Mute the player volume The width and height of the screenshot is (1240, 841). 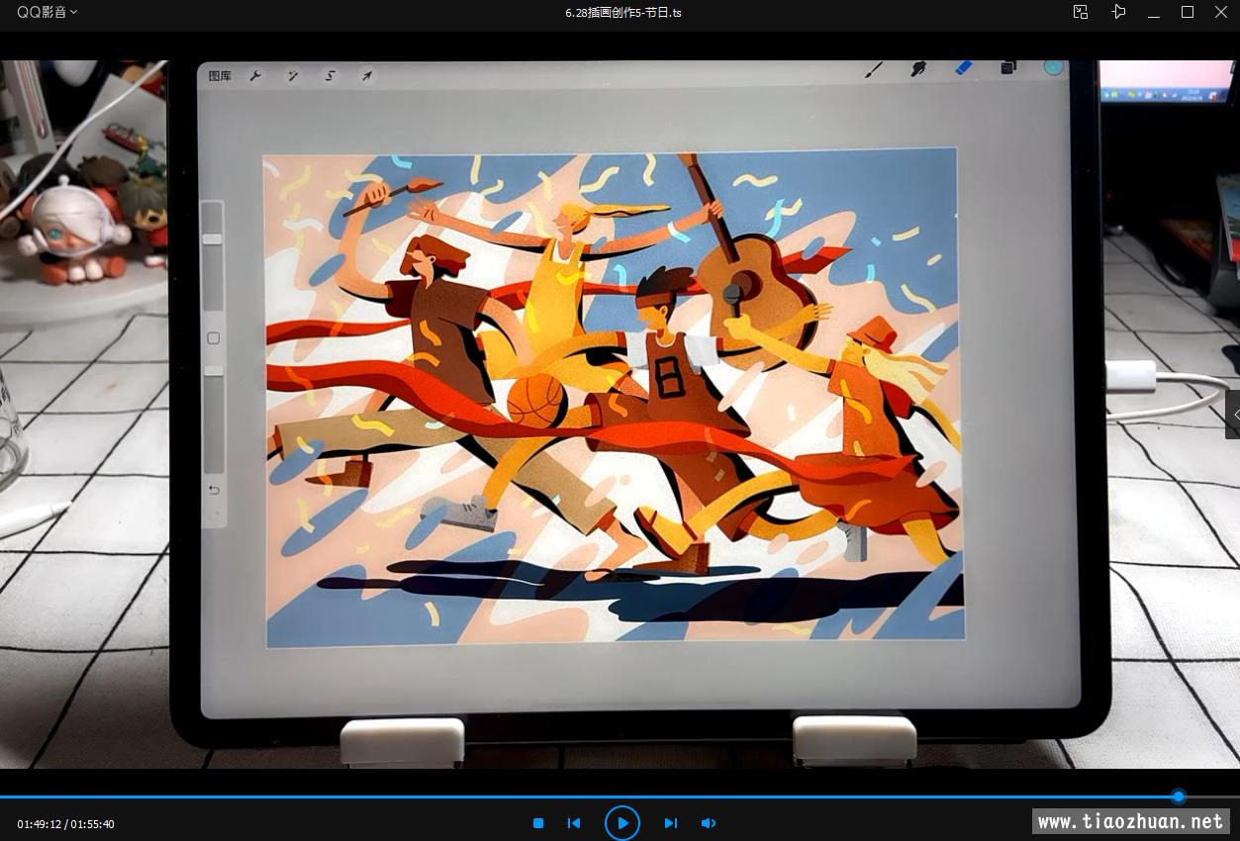[x=709, y=823]
